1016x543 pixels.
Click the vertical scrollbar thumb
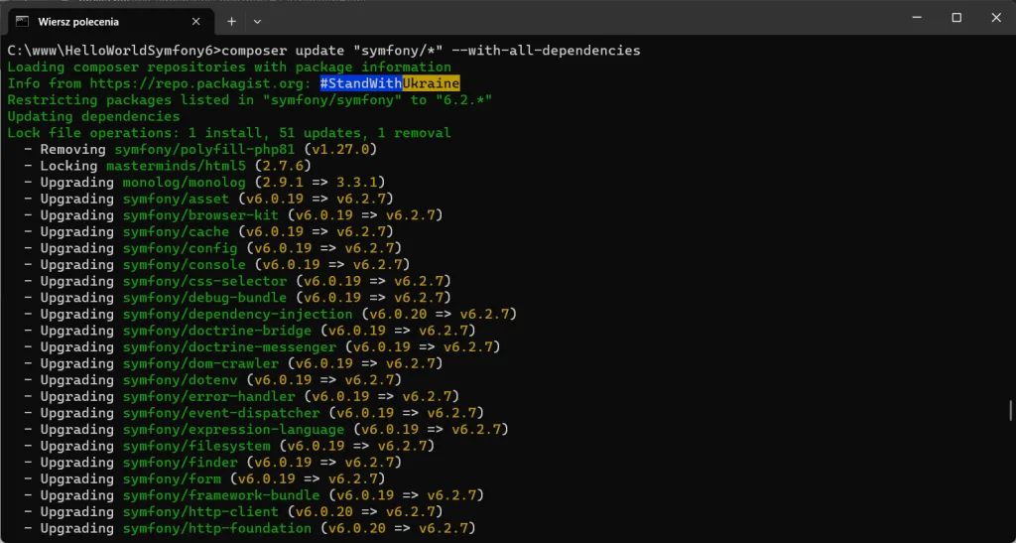(1009, 410)
